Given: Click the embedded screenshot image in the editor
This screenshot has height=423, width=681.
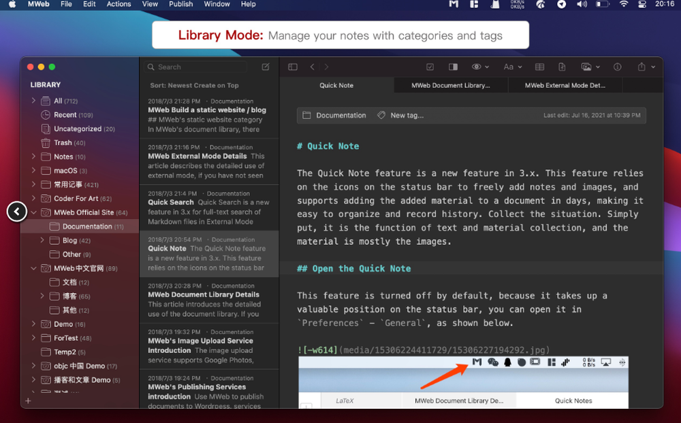Looking at the screenshot, I should [463, 382].
